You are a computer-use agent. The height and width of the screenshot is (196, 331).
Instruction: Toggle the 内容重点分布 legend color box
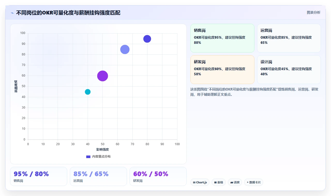[88, 157]
